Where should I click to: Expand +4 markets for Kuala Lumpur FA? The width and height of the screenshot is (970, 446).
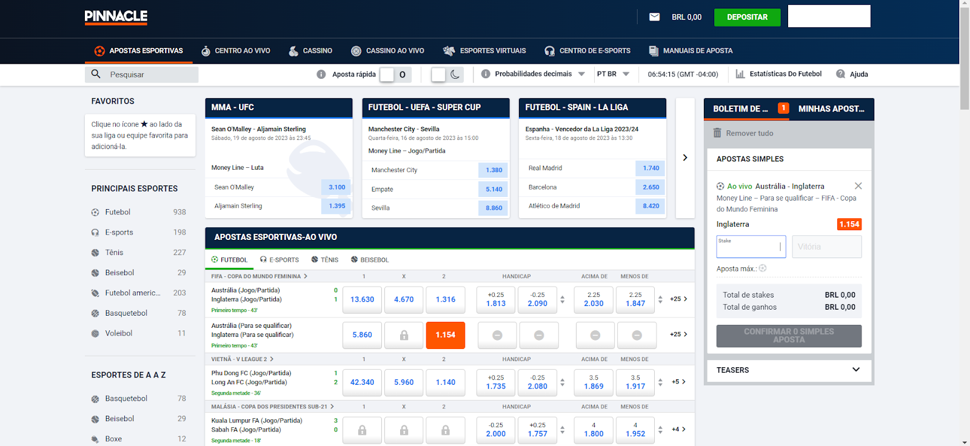679,429
